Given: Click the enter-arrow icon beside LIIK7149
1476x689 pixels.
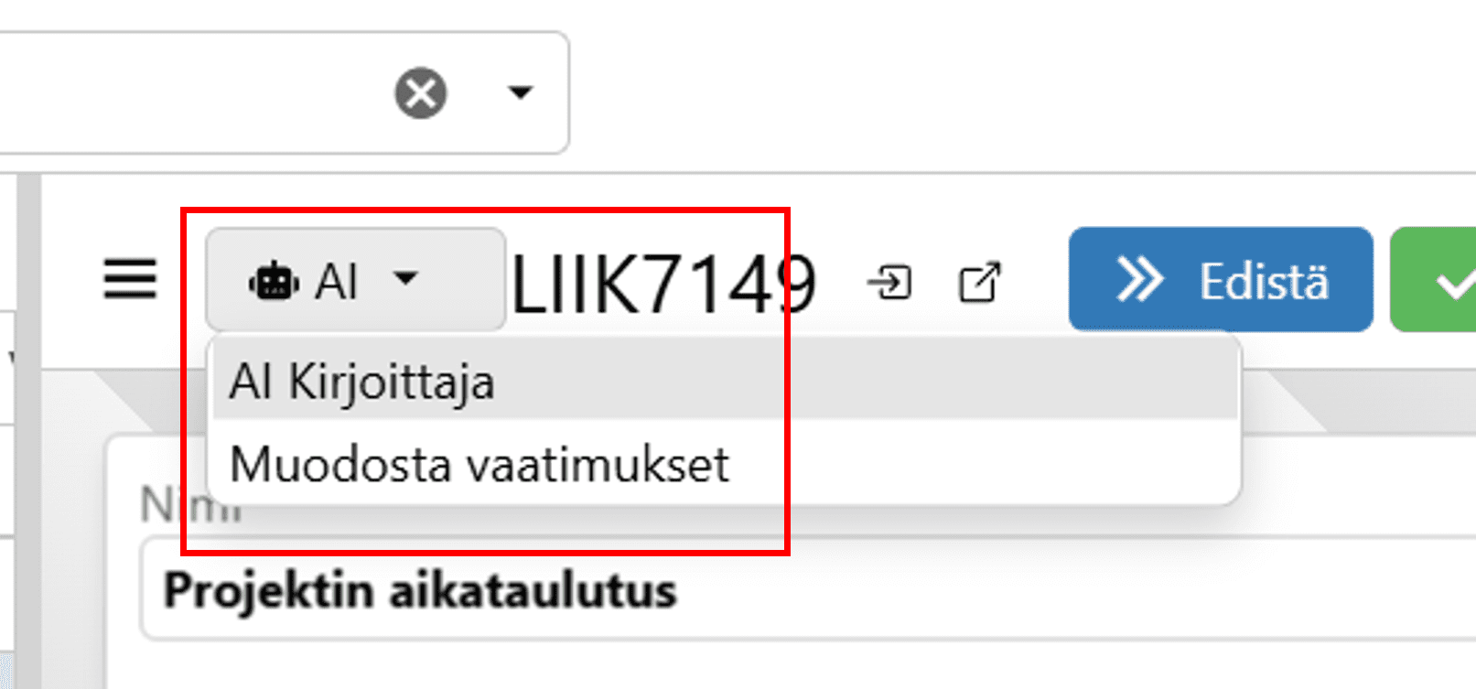Looking at the screenshot, I should tap(889, 282).
